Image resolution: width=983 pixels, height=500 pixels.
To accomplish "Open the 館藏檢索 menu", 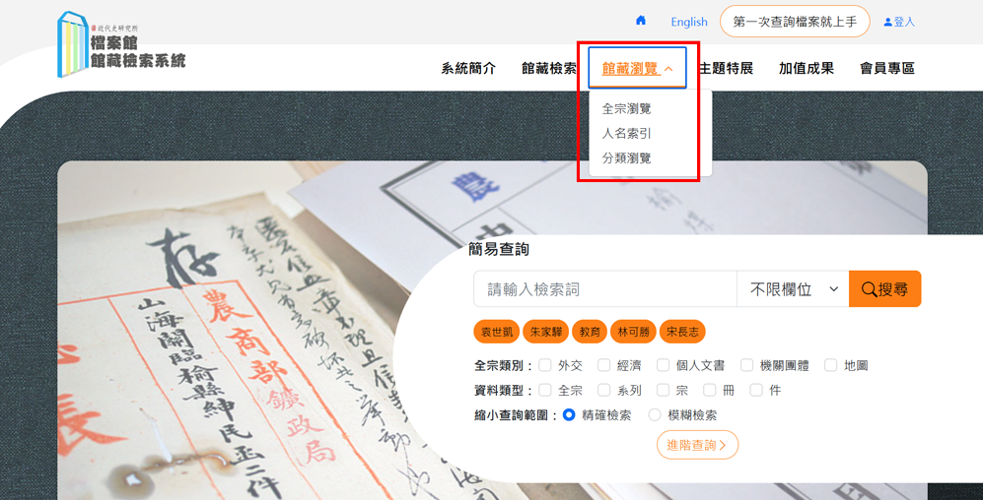I will [x=549, y=69].
